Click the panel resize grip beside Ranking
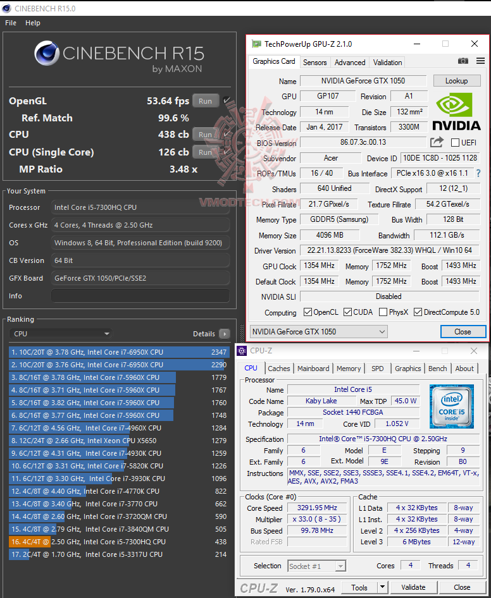This screenshot has width=491, height=598. point(241,333)
